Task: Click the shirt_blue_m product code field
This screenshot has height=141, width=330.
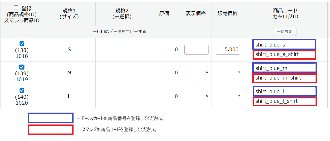Action: (x=285, y=68)
